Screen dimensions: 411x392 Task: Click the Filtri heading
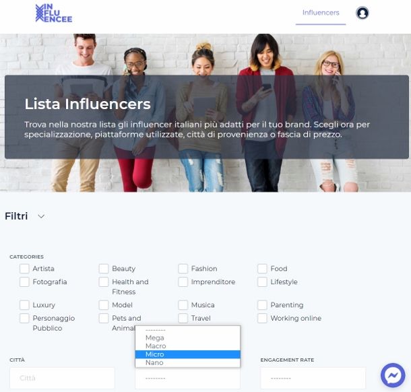(16, 216)
